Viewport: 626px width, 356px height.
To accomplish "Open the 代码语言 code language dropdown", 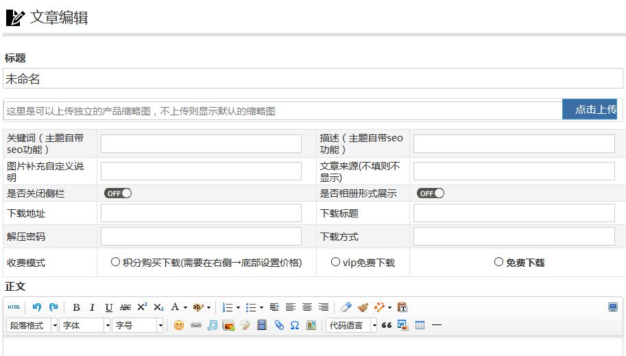I will tap(351, 325).
